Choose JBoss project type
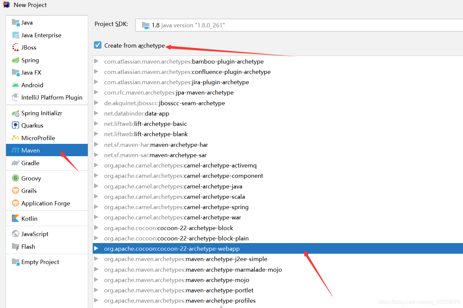The height and width of the screenshot is (308, 463). pyautogui.click(x=47, y=48)
